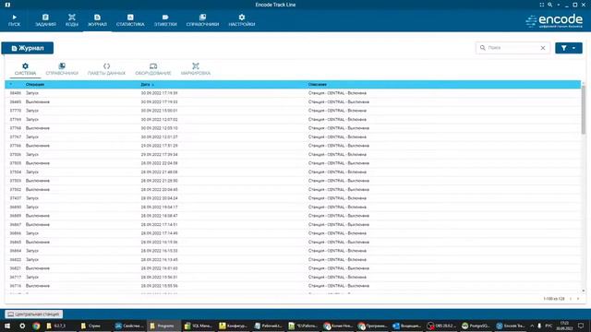591x332 pixels.
Task: Select the row dated 29.09.2022 17:51:29
Action: 293,146
